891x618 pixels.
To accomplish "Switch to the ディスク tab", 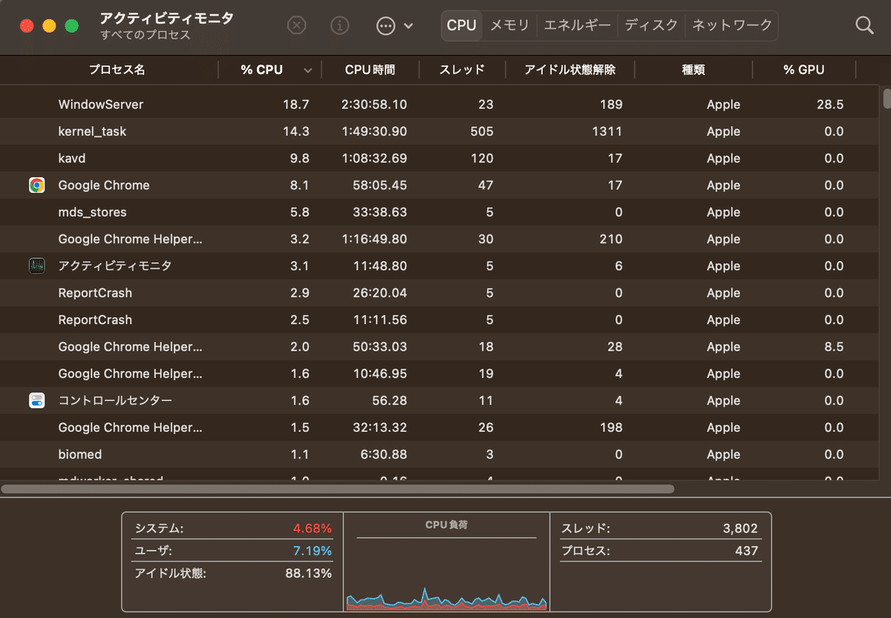I will coord(650,24).
